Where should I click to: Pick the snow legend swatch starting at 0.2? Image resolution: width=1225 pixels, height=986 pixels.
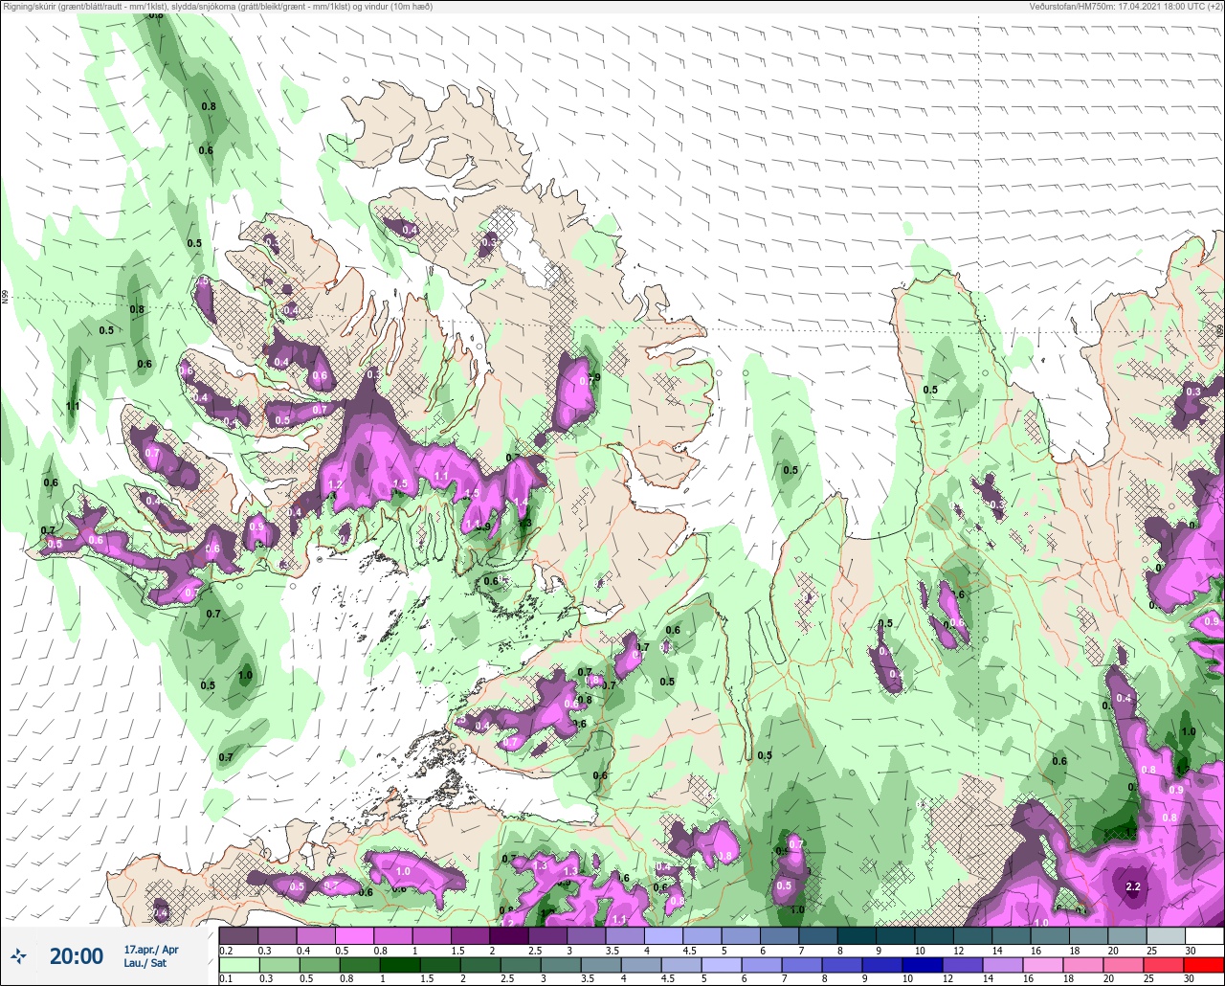pyautogui.click(x=238, y=935)
